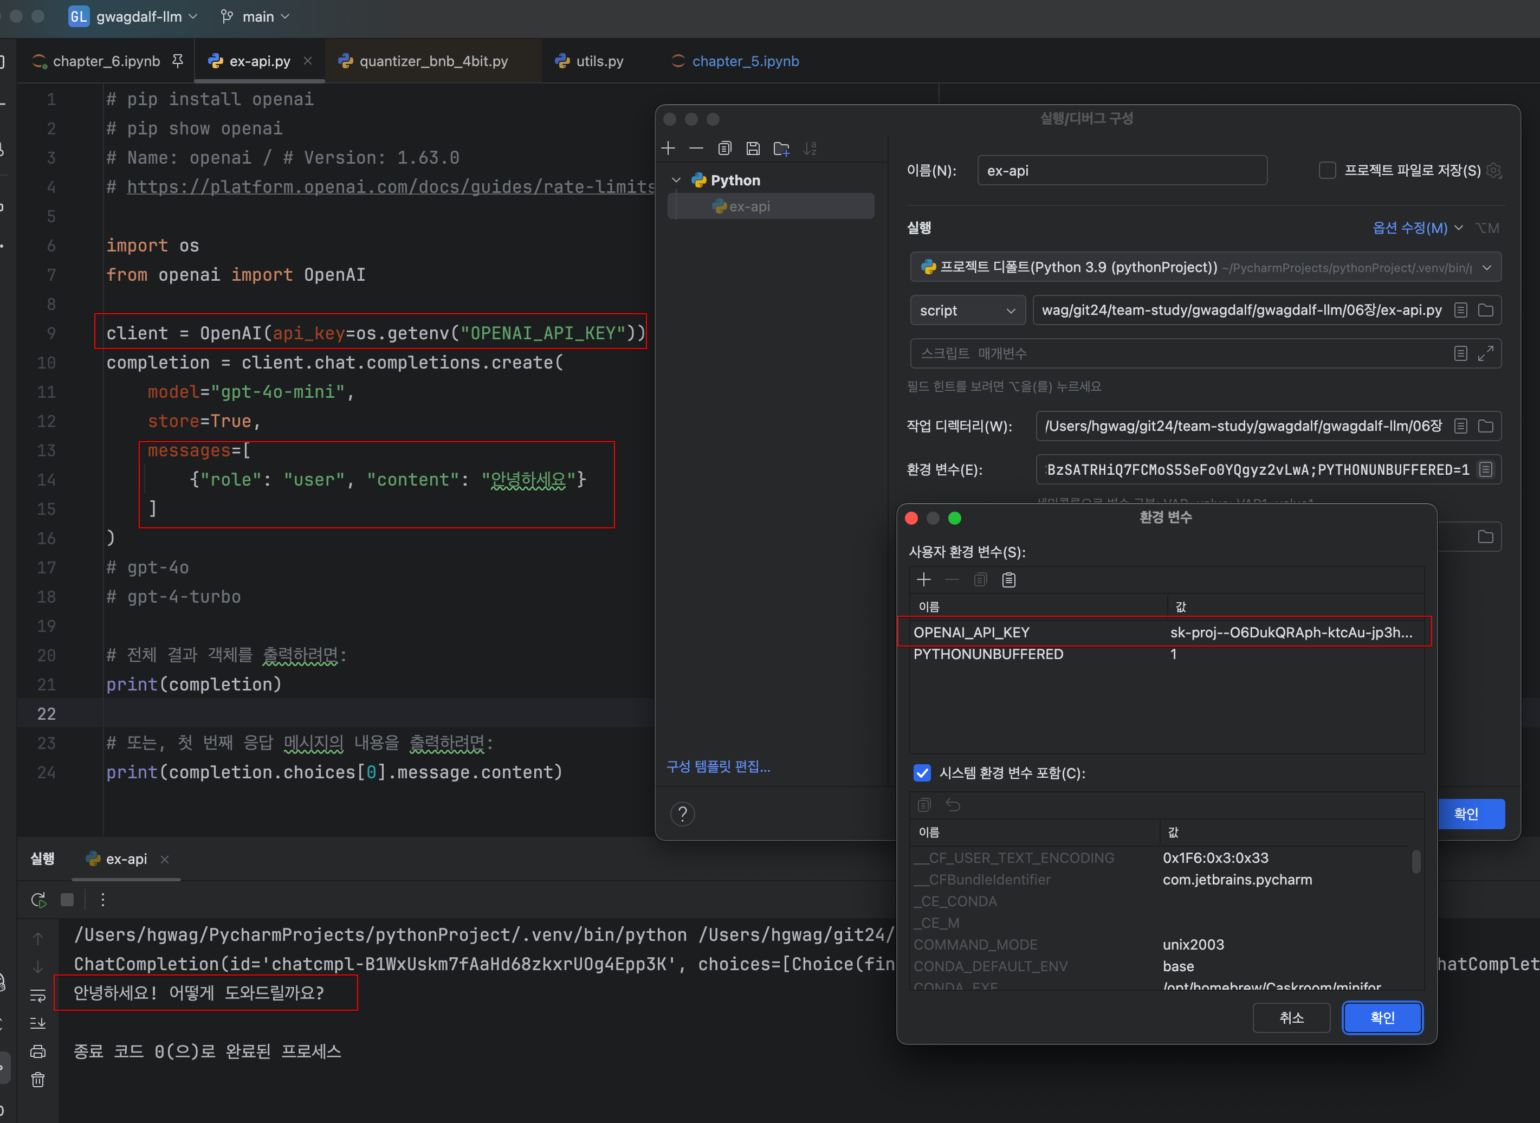Toggle soft-wrap icon in run console

38,995
